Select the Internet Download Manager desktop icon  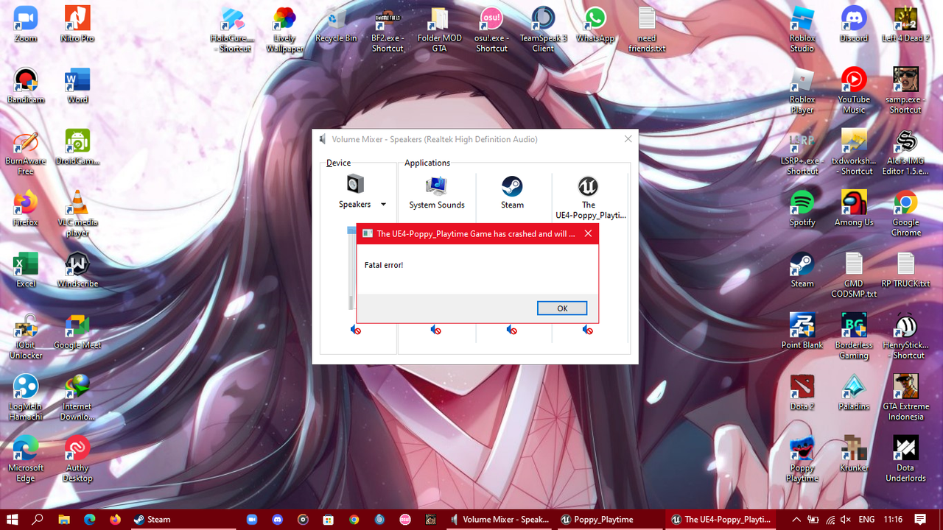point(77,397)
